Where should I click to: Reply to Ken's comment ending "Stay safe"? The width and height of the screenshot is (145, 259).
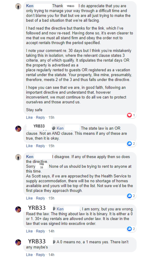[x=40, y=117]
